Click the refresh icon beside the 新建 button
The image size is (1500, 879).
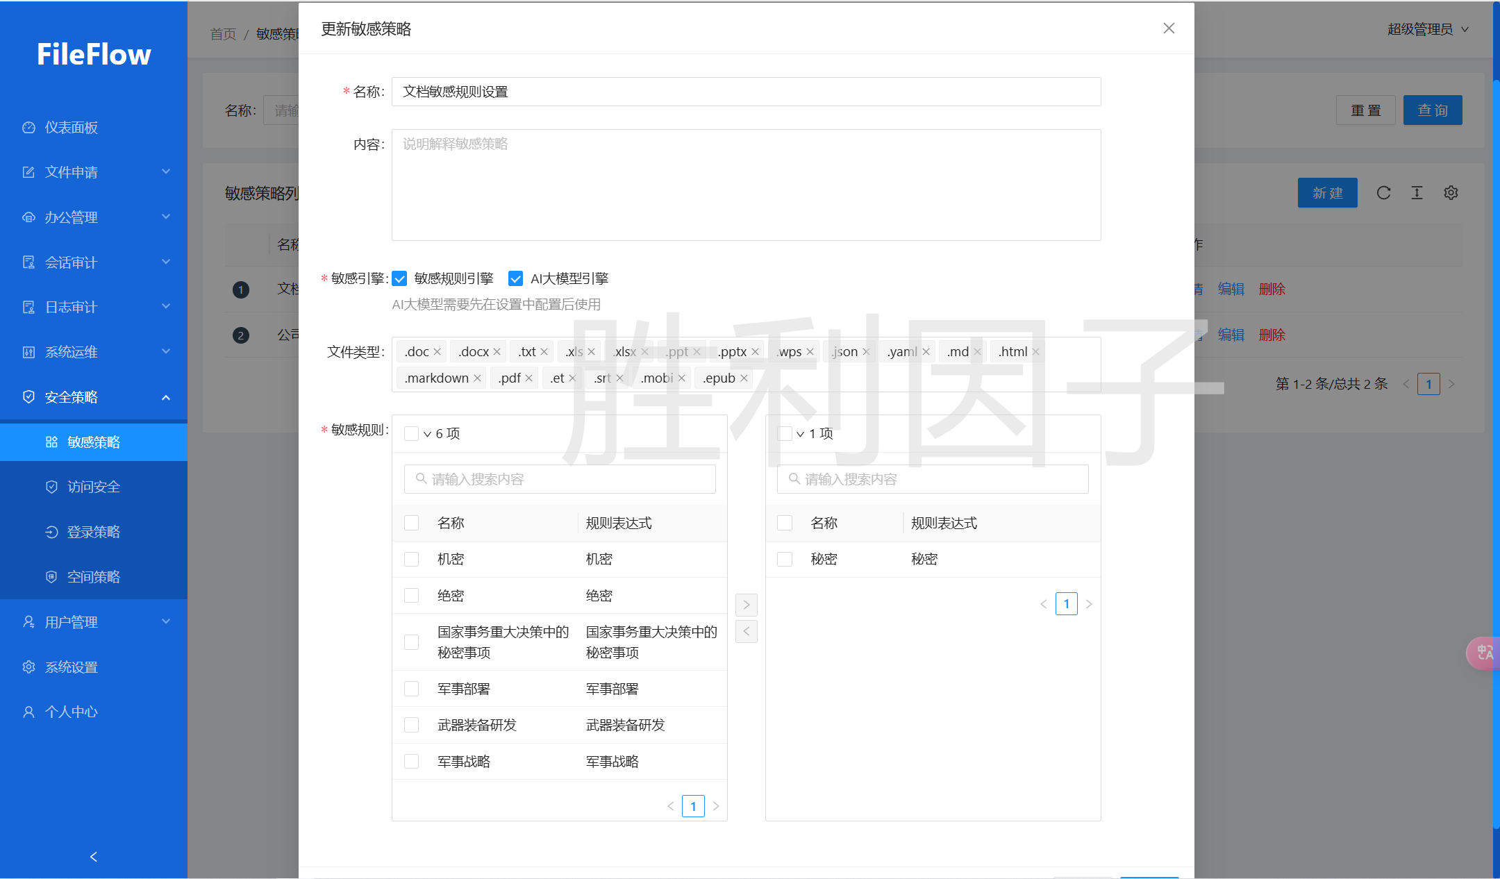(1383, 193)
